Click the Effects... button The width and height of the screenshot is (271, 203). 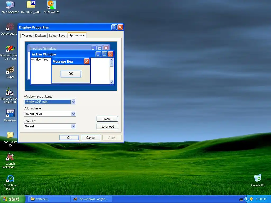click(x=107, y=119)
